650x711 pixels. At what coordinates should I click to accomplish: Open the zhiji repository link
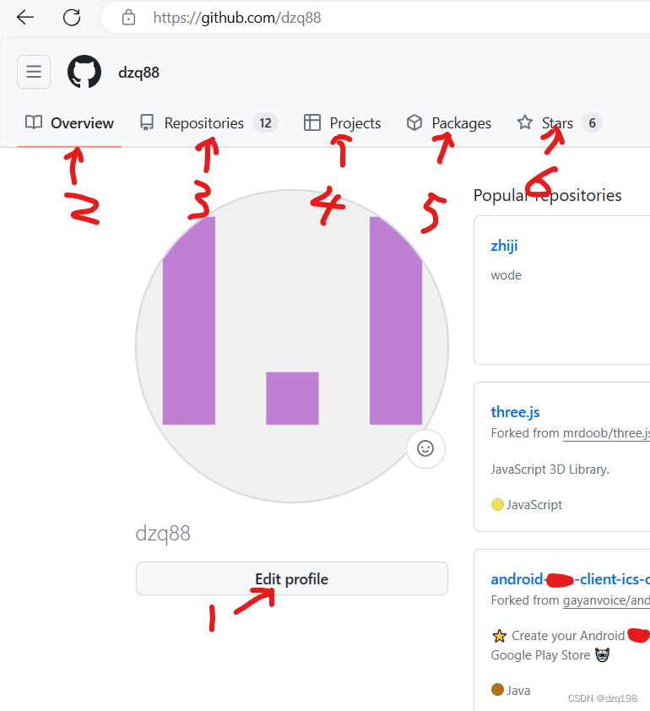click(x=504, y=246)
